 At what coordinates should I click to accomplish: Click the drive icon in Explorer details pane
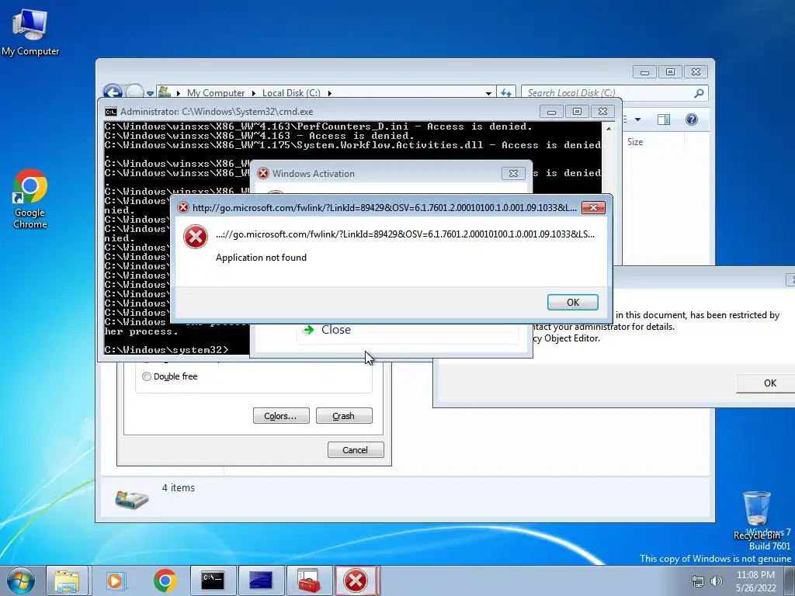pyautogui.click(x=131, y=499)
